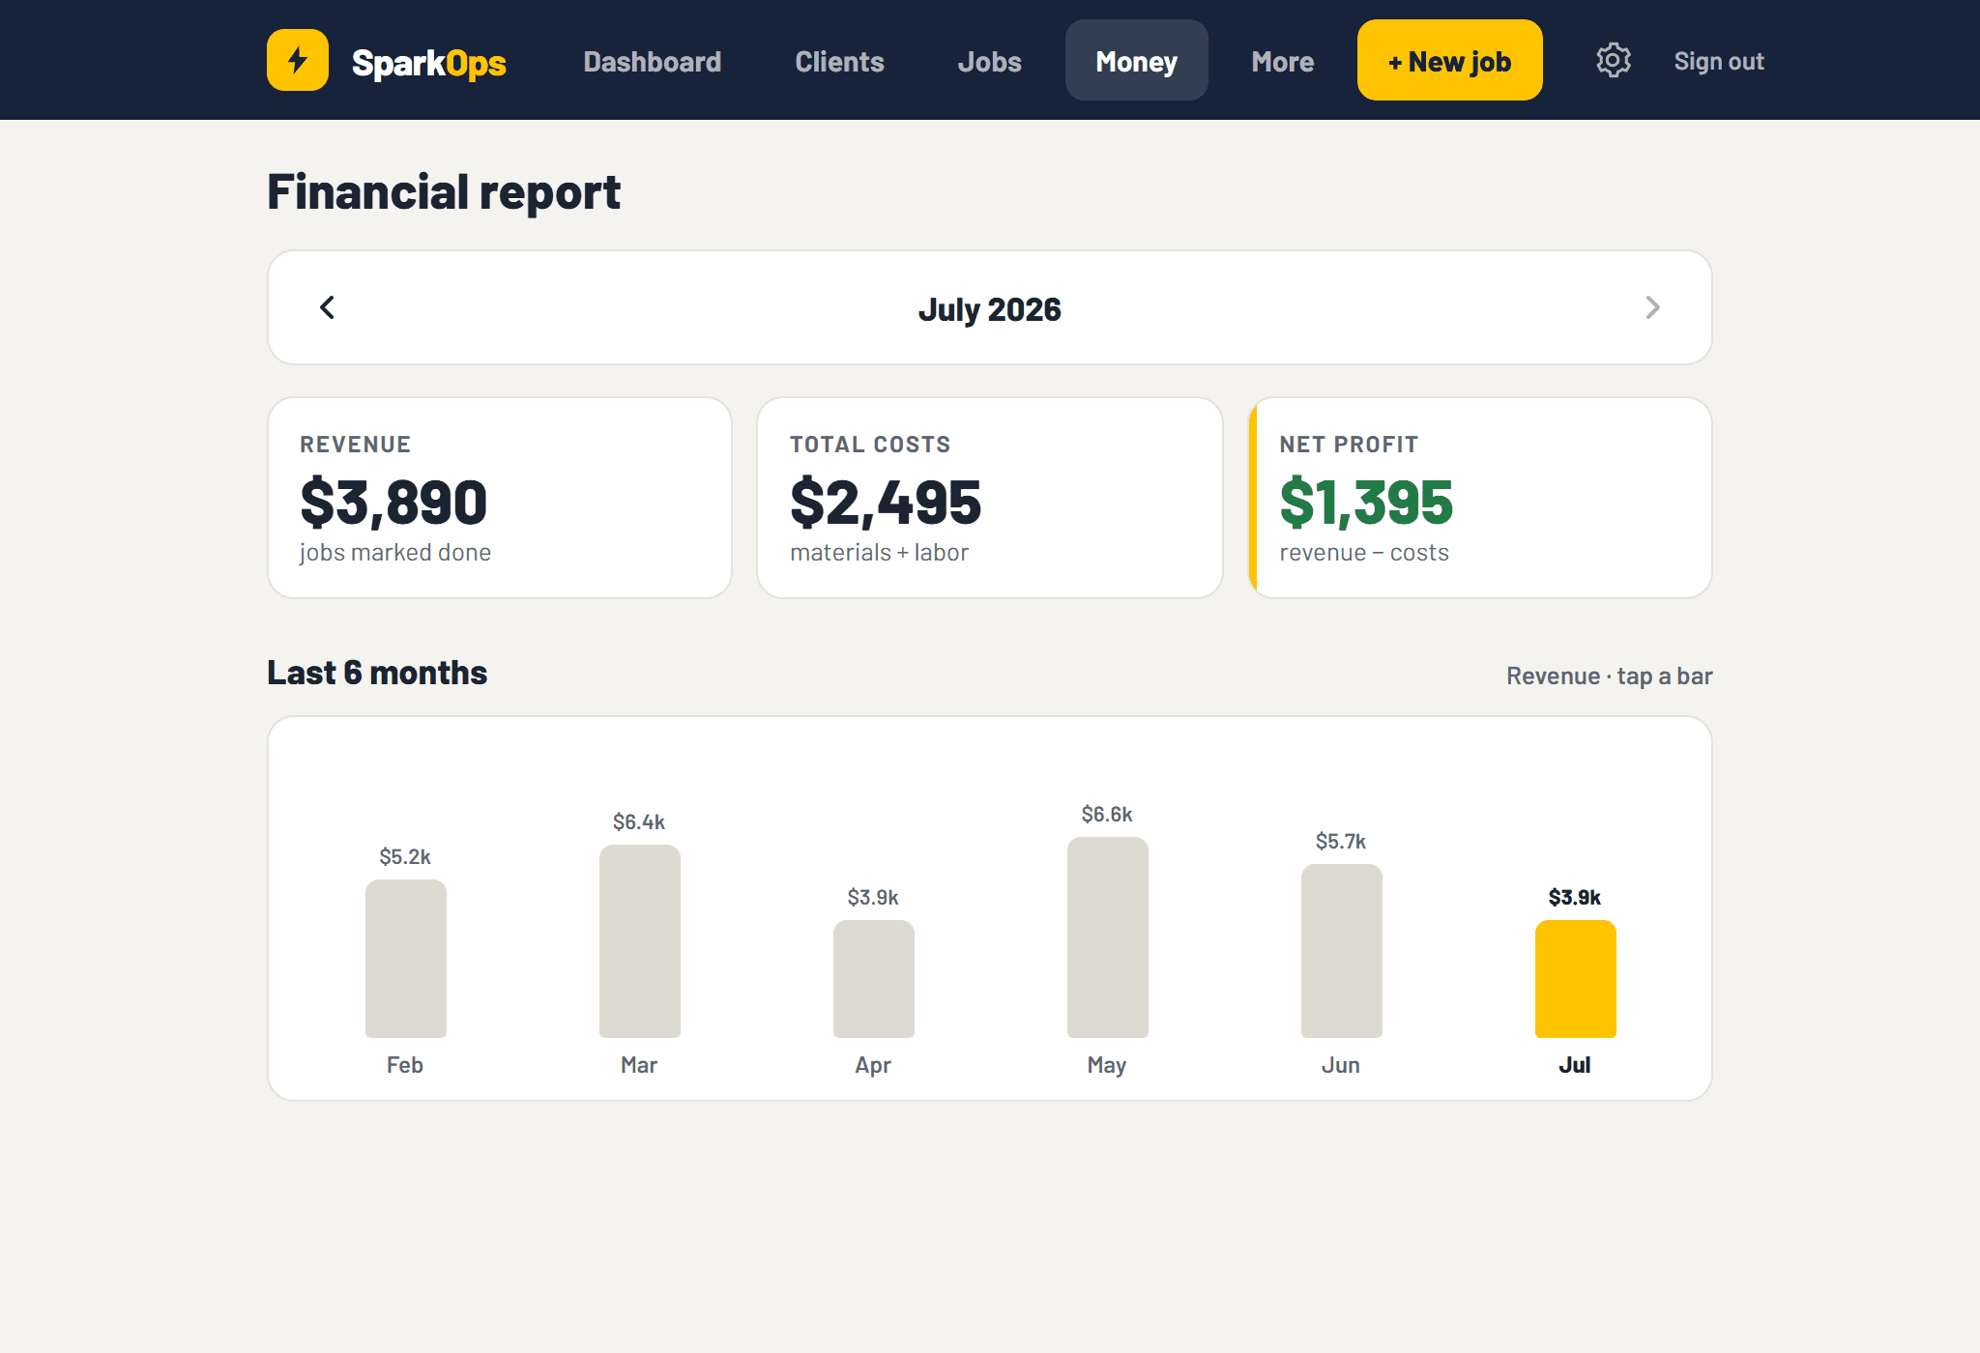
Task: Click the Sign out link
Action: coord(1719,61)
